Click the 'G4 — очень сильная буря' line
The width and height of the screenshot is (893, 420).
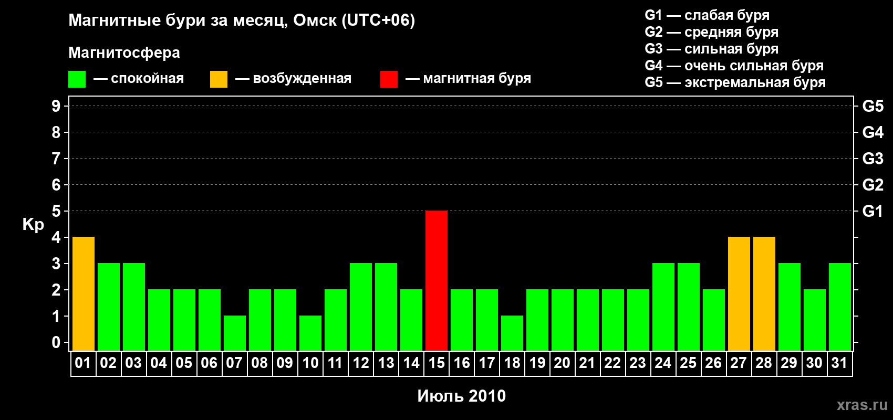pyautogui.click(x=734, y=66)
